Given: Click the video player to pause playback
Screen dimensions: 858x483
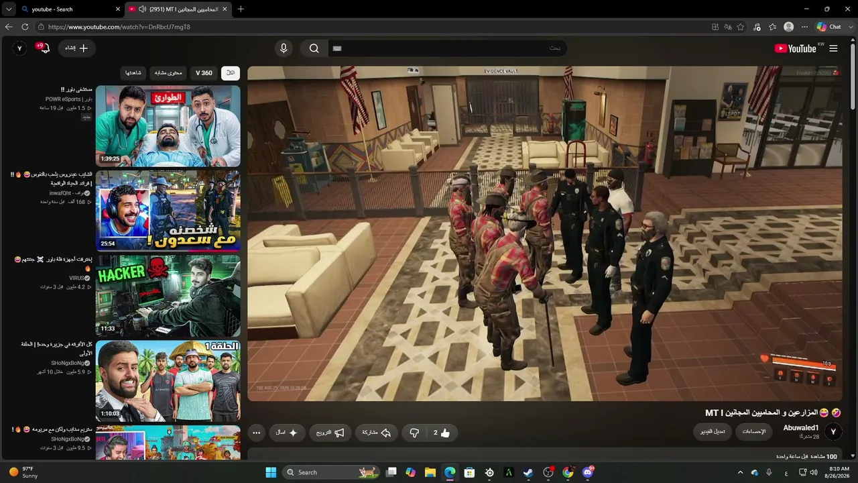Looking at the screenshot, I should point(545,233).
